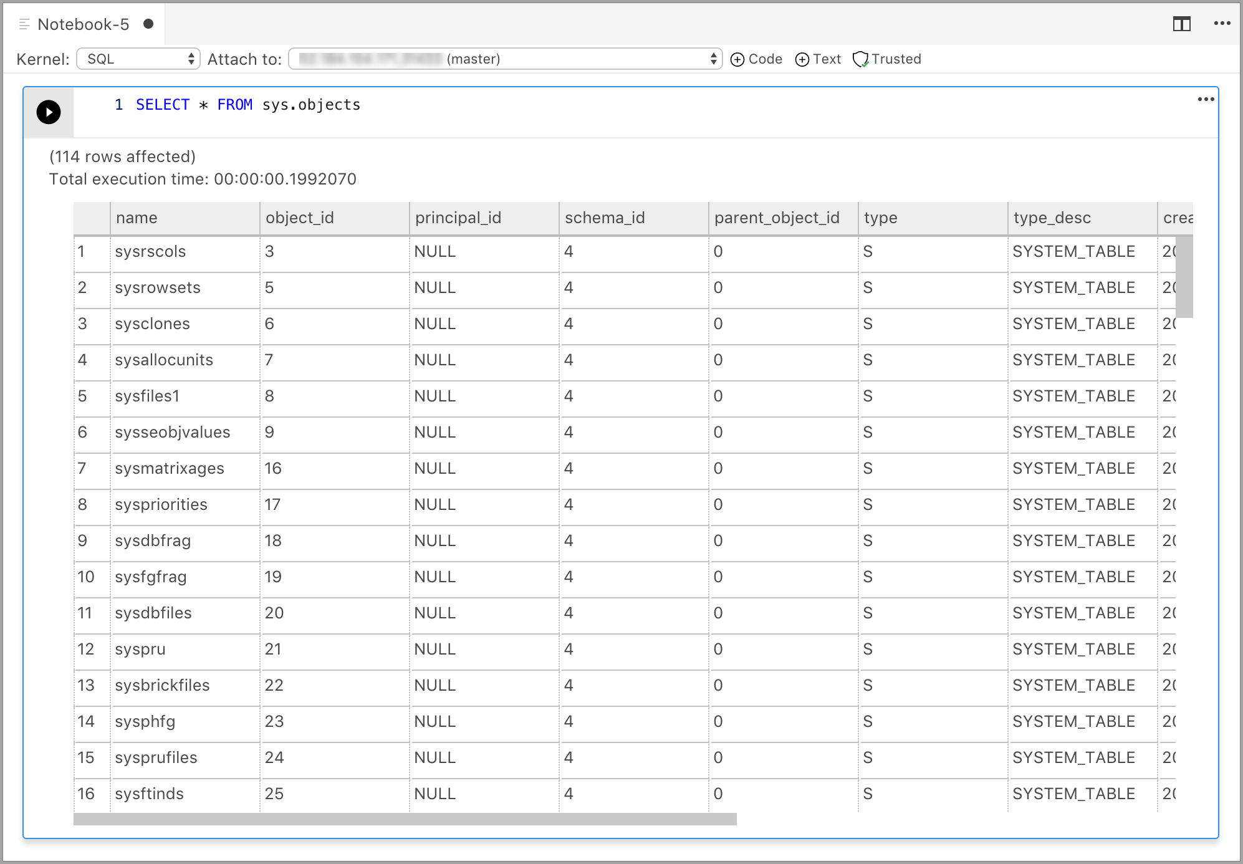Viewport: 1243px width, 864px height.
Task: Click row number 16 header
Action: [92, 794]
